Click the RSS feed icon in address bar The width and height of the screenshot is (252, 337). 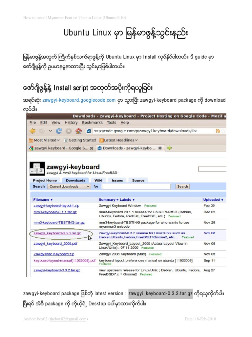point(218,131)
